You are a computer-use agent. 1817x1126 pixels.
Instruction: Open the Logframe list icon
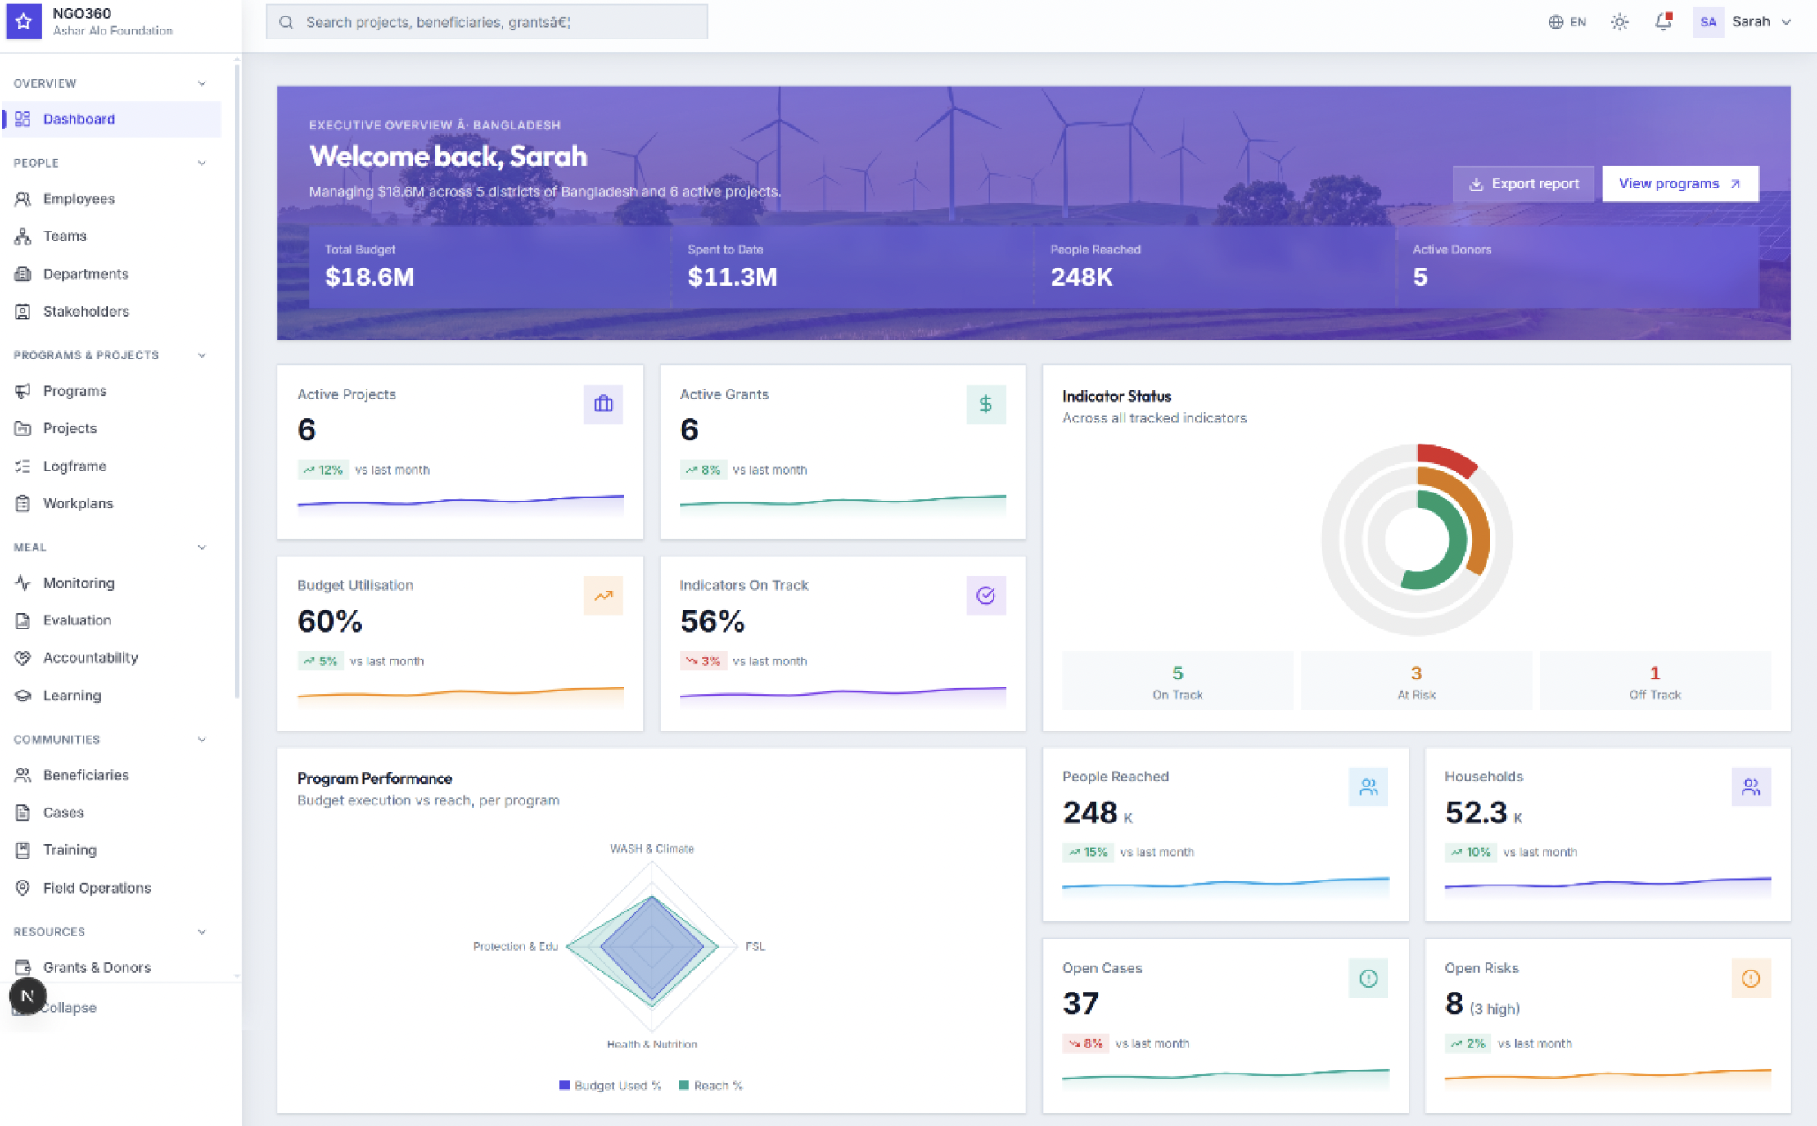pos(23,466)
